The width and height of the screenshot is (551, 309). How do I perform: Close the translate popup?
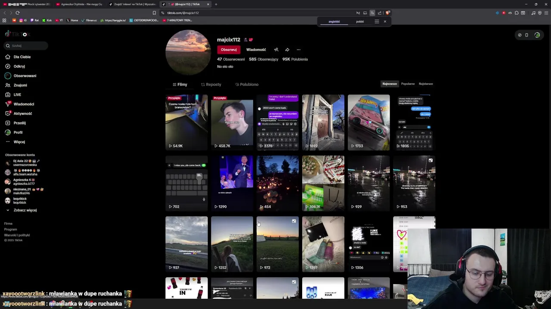pos(385,21)
